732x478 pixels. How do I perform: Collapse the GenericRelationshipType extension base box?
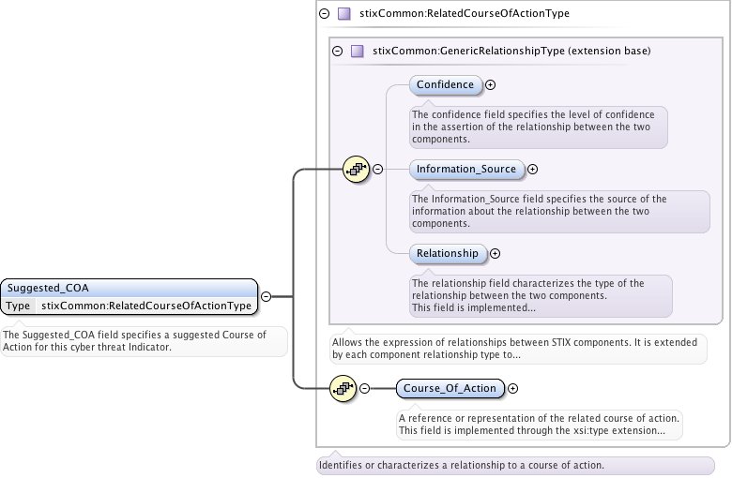(x=338, y=51)
